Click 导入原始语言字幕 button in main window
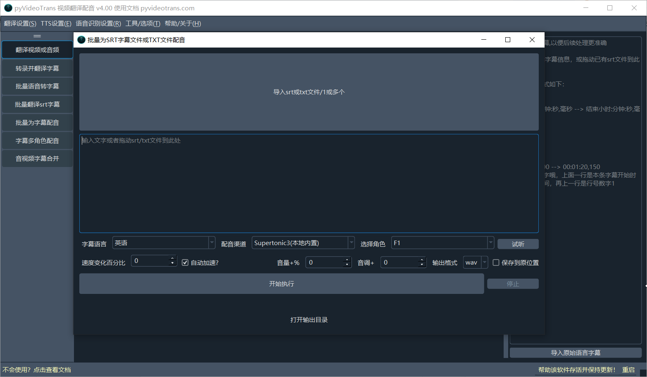Image resolution: width=647 pixels, height=377 pixels. pos(576,353)
